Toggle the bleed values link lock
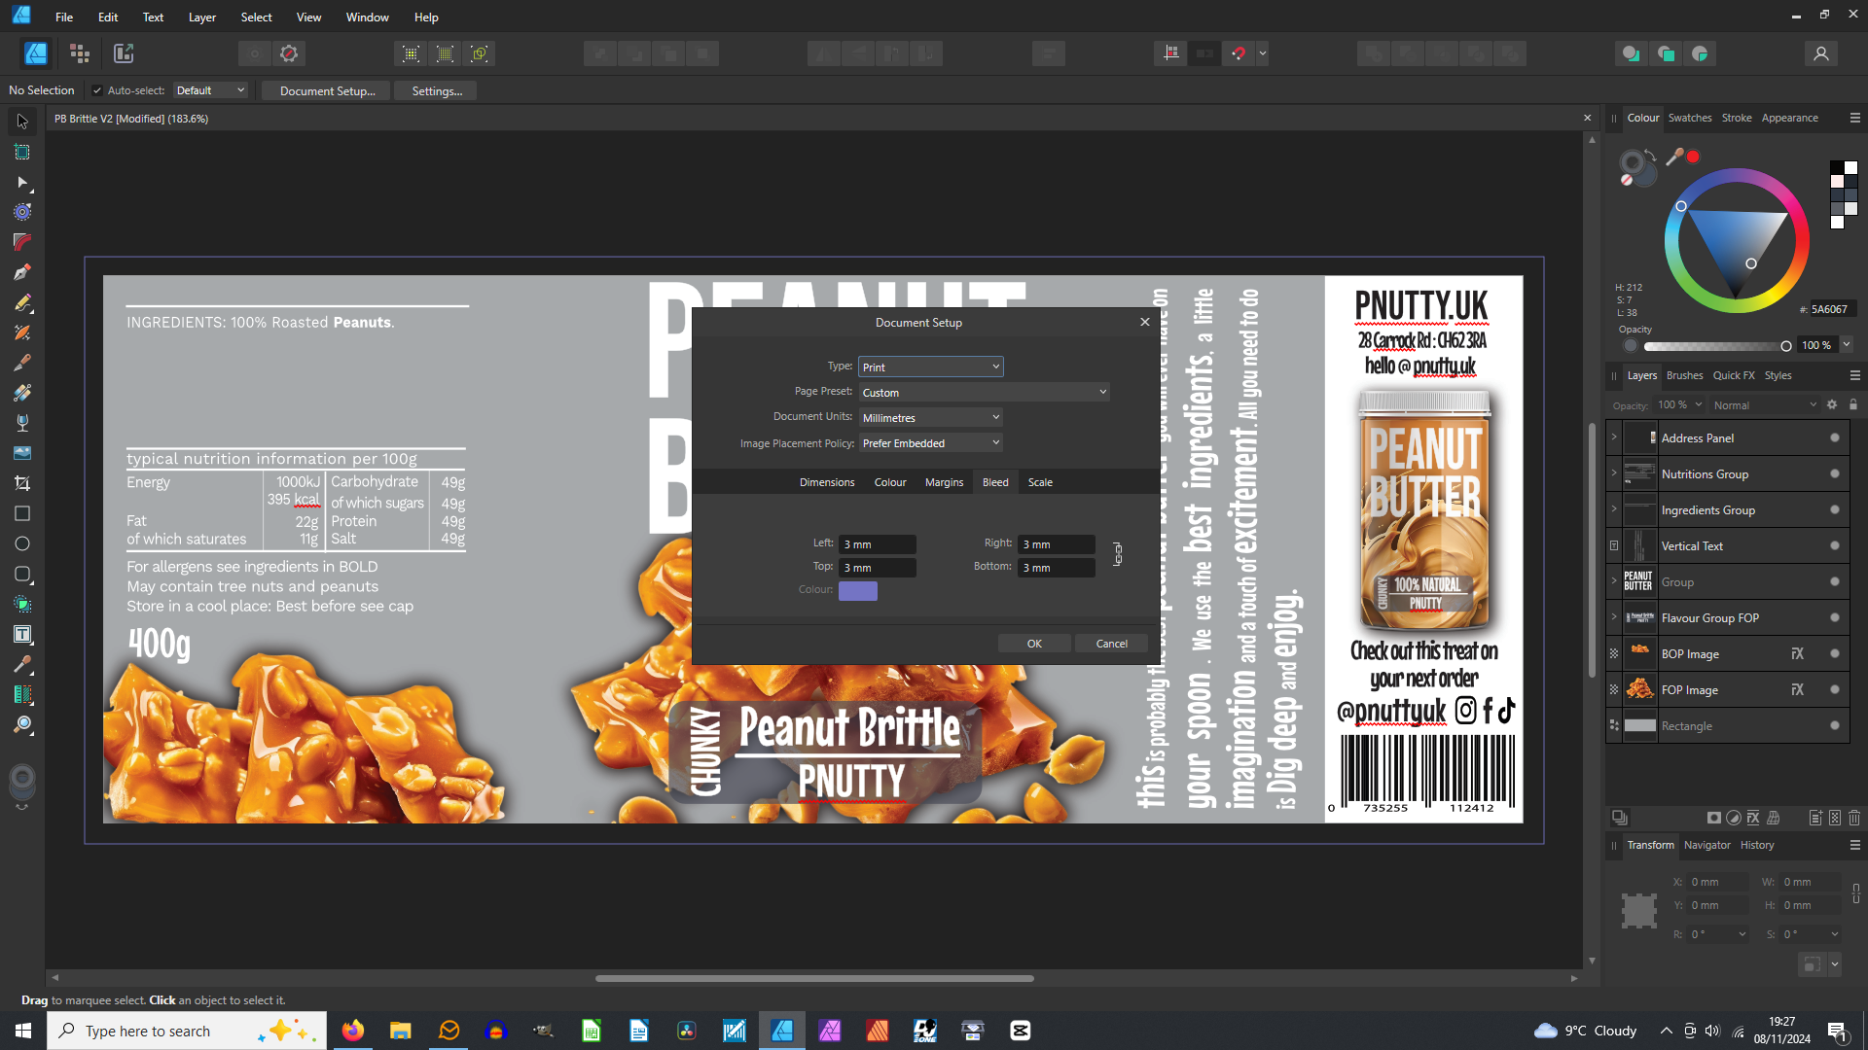This screenshot has width=1868, height=1050. pos(1118,554)
